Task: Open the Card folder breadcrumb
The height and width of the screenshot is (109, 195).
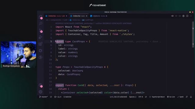Action: 65,20
